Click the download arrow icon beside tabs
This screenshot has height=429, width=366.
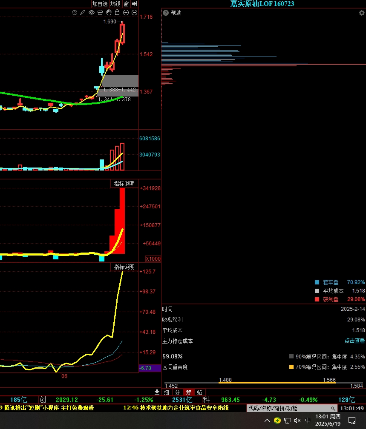tap(157, 392)
